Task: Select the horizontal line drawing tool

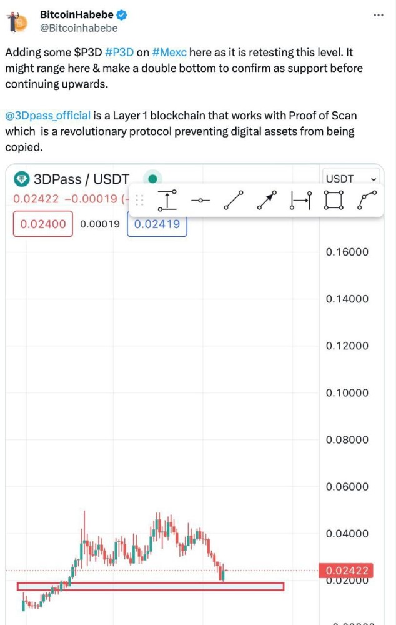Action: pyautogui.click(x=200, y=201)
